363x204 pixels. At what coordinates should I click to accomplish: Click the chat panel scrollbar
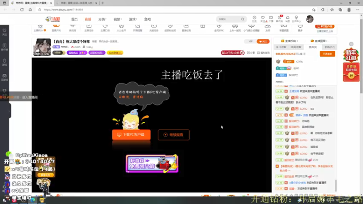coord(336,185)
